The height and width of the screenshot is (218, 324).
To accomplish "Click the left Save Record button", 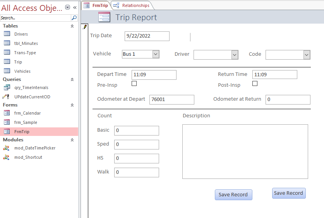I will [233, 195].
